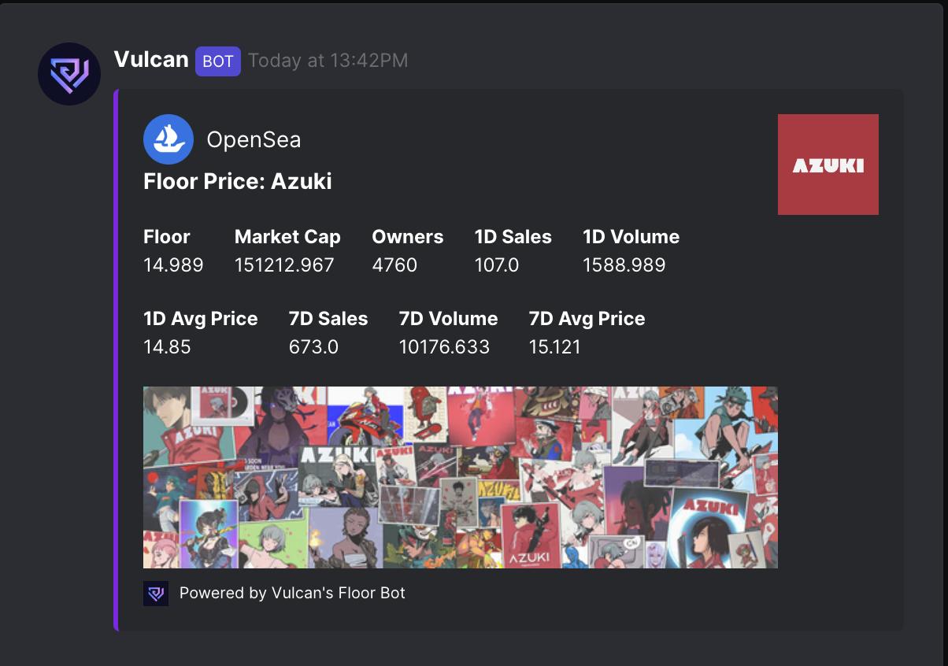Click the Floor Price: Azuki title
Viewport: 948px width, 666px height.
pos(237,182)
